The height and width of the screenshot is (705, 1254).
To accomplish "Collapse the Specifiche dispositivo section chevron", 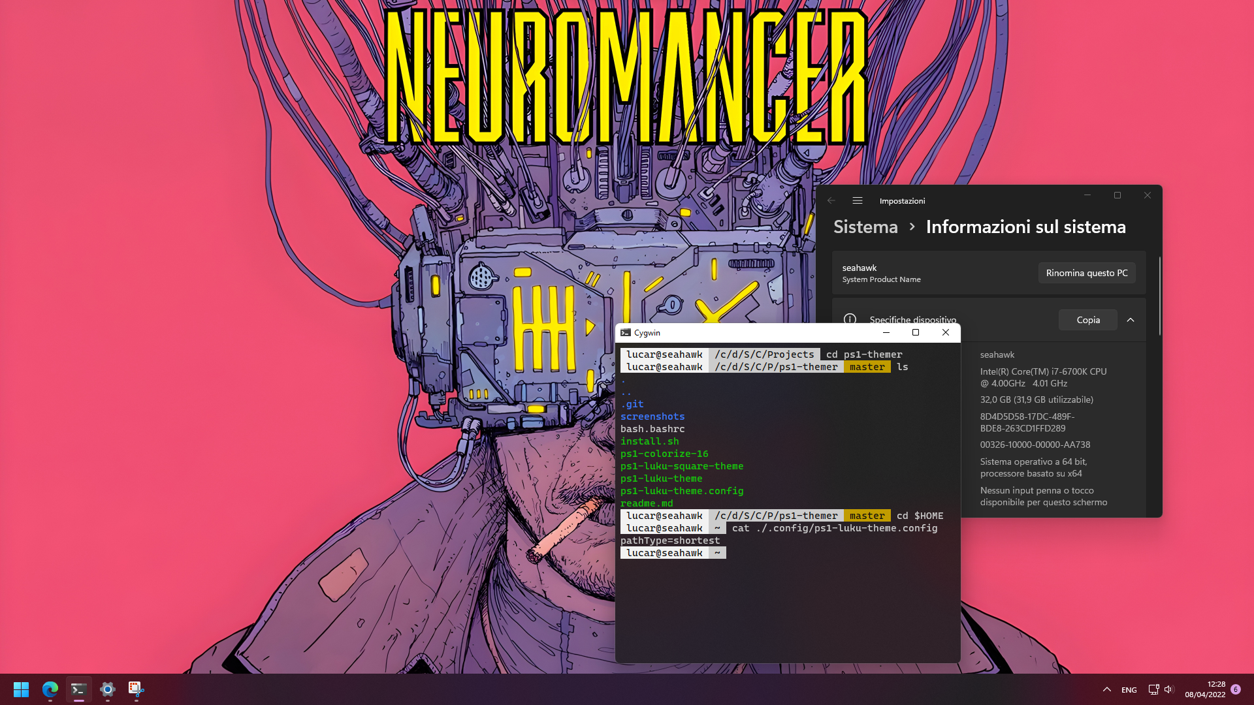I will point(1131,320).
